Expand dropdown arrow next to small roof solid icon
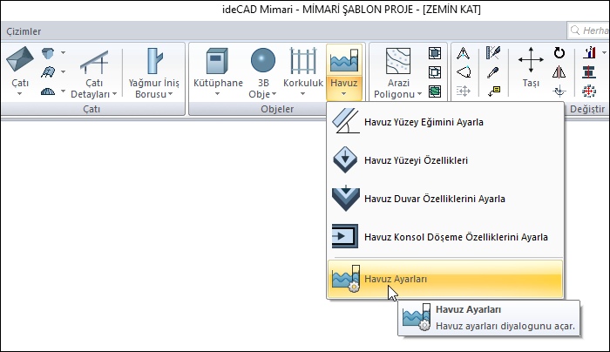The image size is (610, 352). [x=63, y=52]
